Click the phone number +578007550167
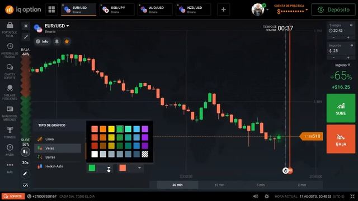 [x=45, y=196]
